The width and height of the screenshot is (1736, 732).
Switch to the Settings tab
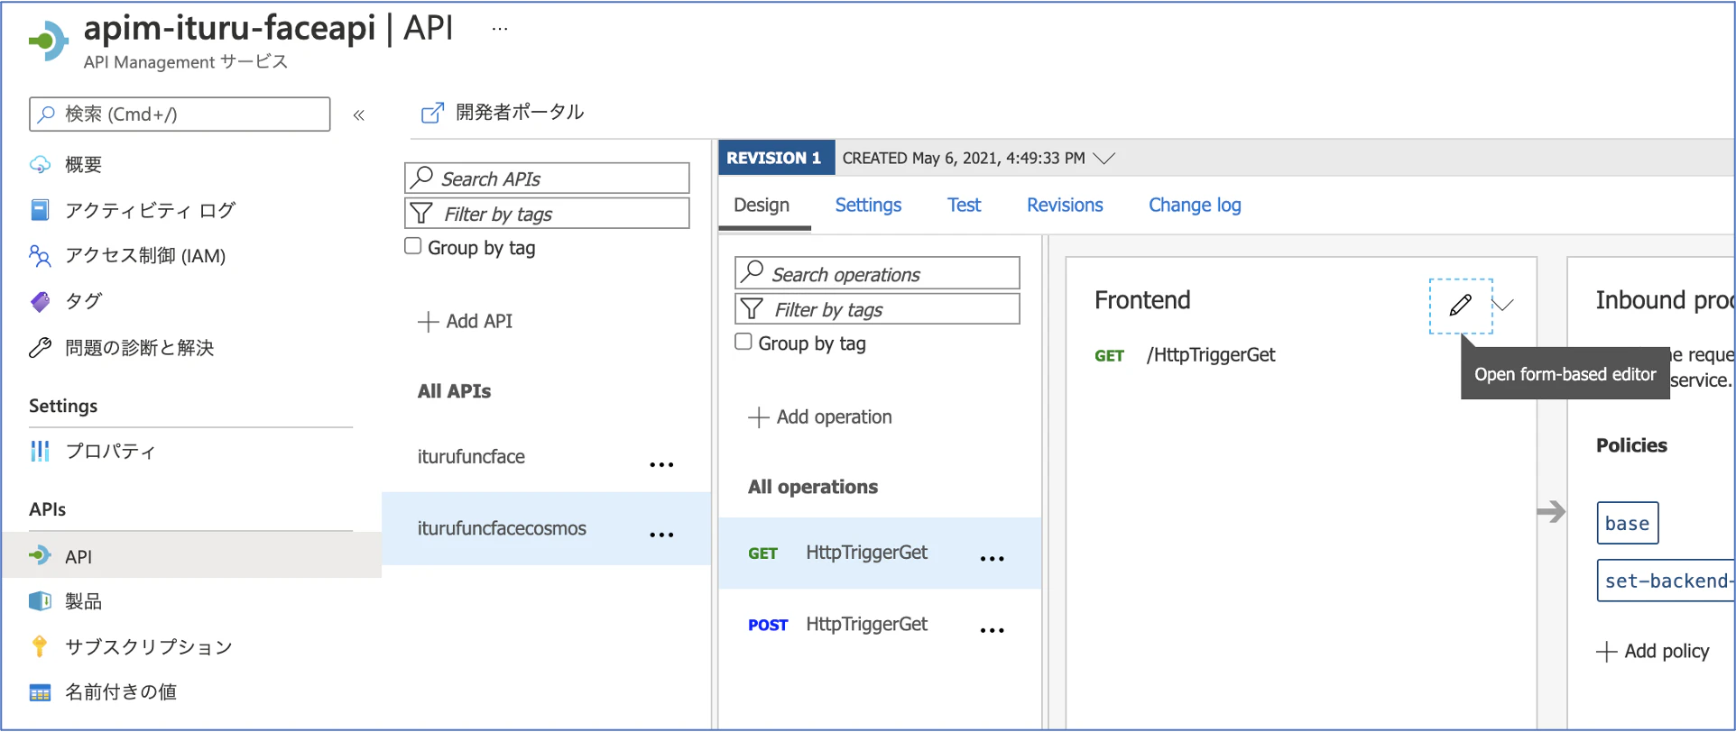pos(868,206)
